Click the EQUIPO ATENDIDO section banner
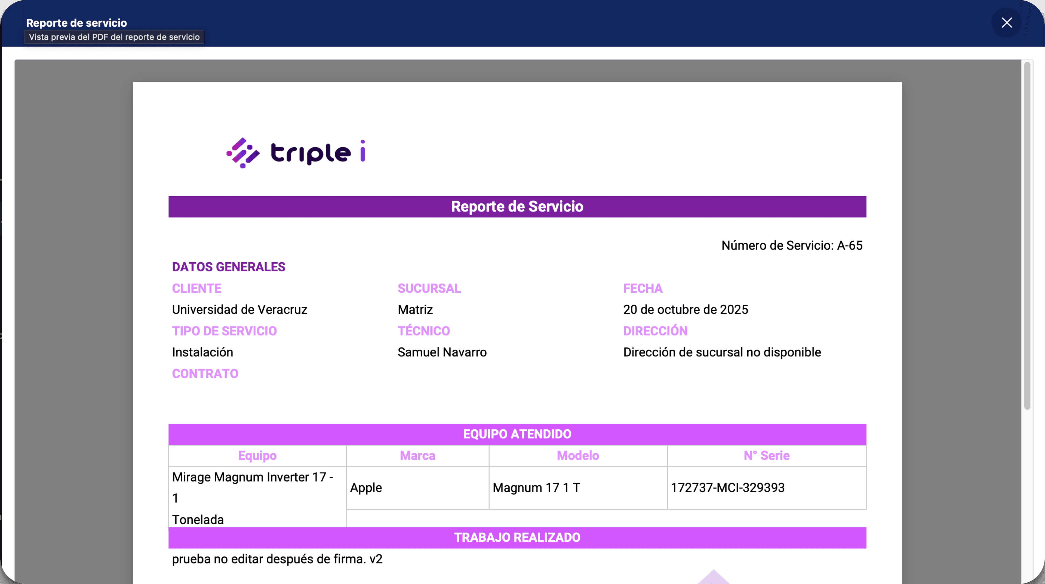The width and height of the screenshot is (1045, 584). (x=517, y=434)
